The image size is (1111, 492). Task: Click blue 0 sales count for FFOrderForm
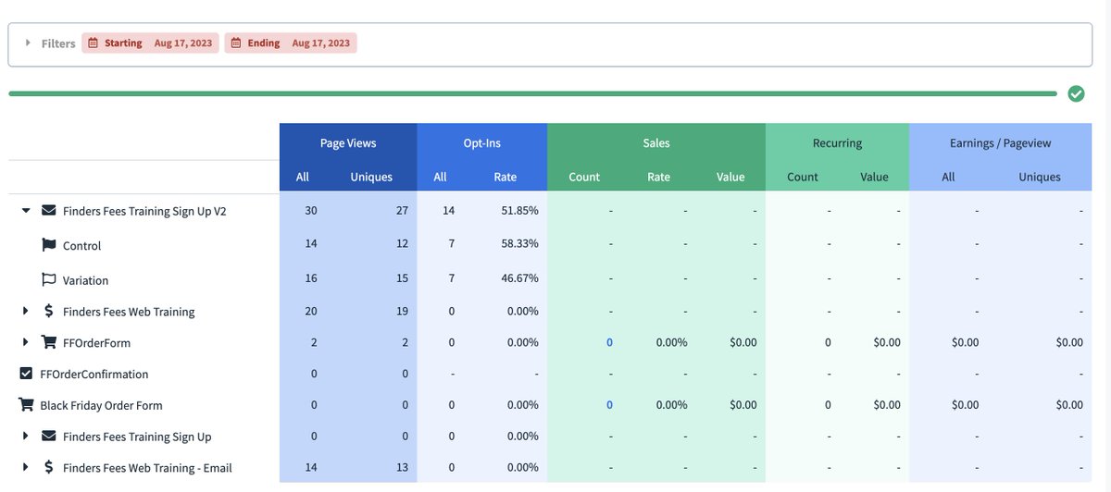610,342
